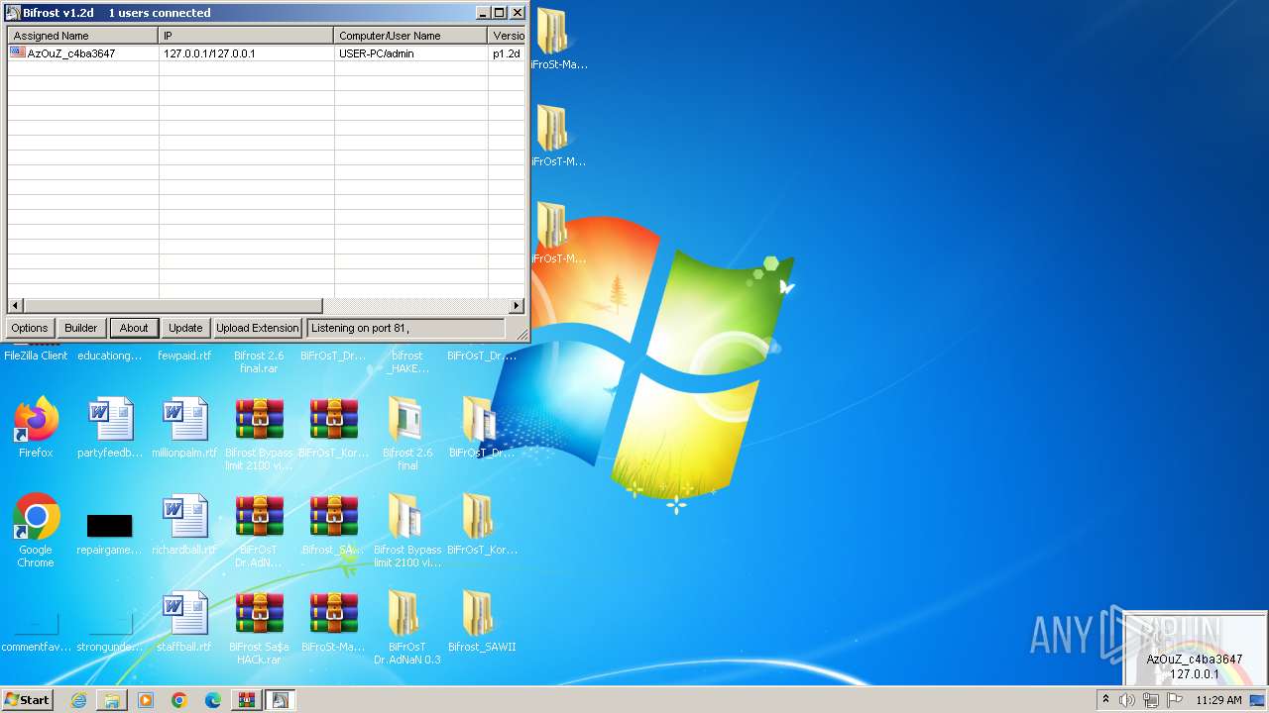Open Windows Media Player from the taskbar
Viewport: 1269px width, 713px height.
point(146,700)
